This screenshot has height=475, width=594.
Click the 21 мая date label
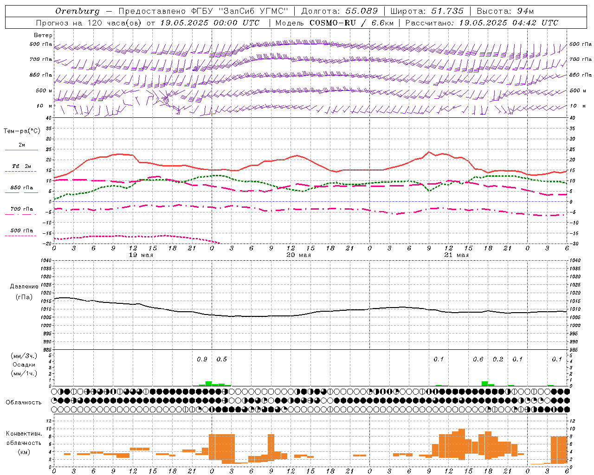(457, 255)
